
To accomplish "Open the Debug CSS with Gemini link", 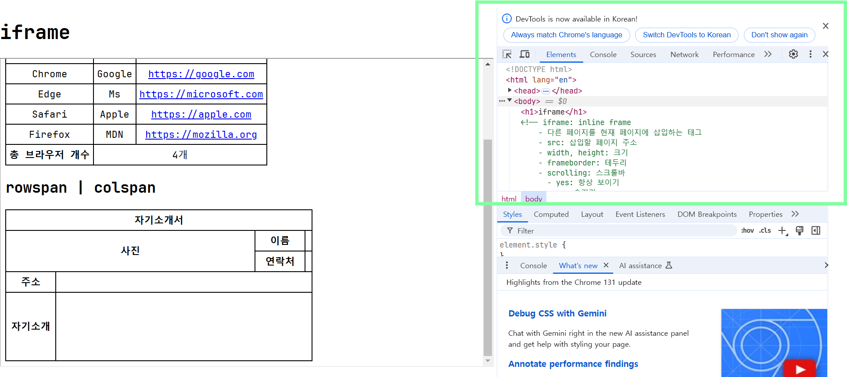I will click(x=557, y=313).
